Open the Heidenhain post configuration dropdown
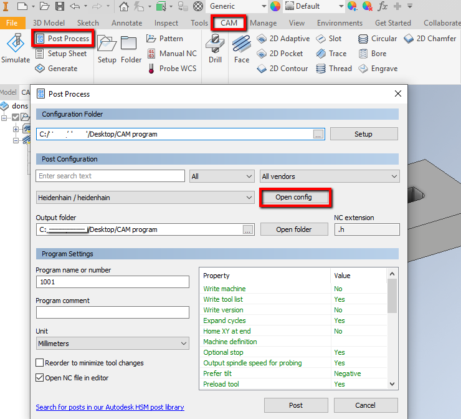 coord(145,198)
